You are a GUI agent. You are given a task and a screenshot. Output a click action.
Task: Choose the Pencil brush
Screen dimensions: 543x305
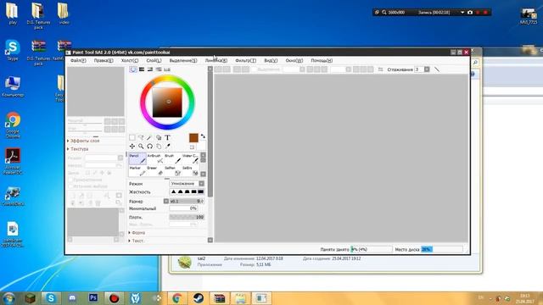tap(137, 158)
